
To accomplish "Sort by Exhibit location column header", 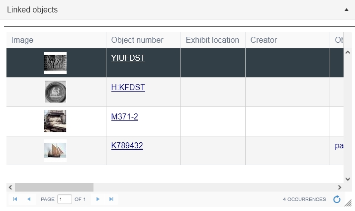I will click(x=213, y=40).
